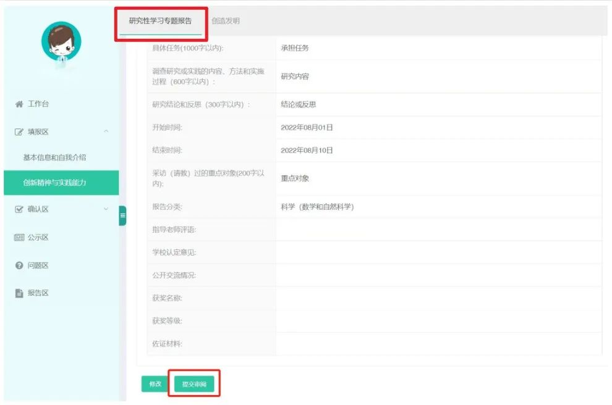Select 创新精神与实践能力 in the sidebar

[x=54, y=183]
